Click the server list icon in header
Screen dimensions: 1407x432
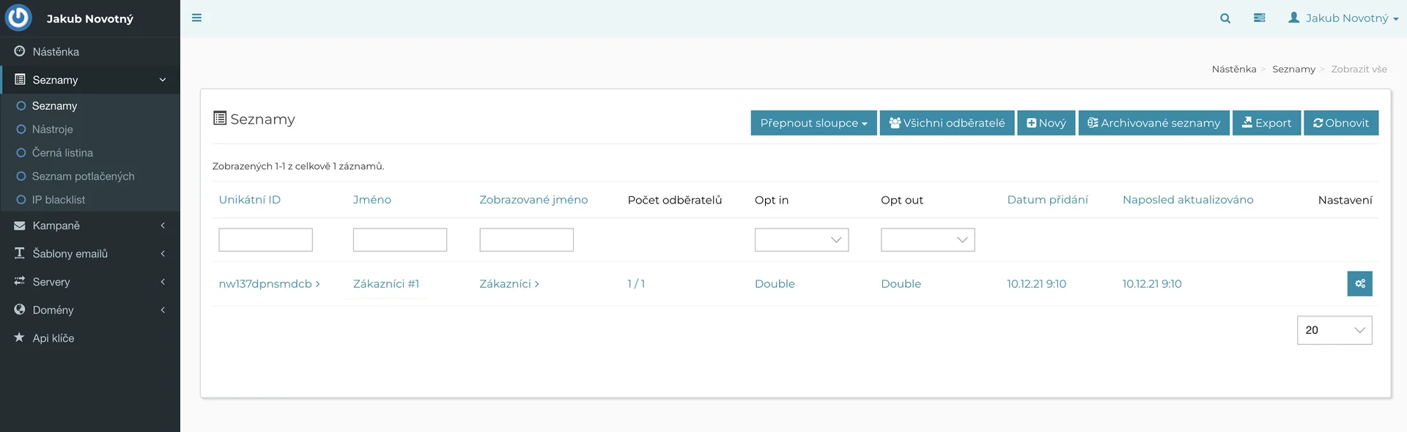(x=1259, y=18)
